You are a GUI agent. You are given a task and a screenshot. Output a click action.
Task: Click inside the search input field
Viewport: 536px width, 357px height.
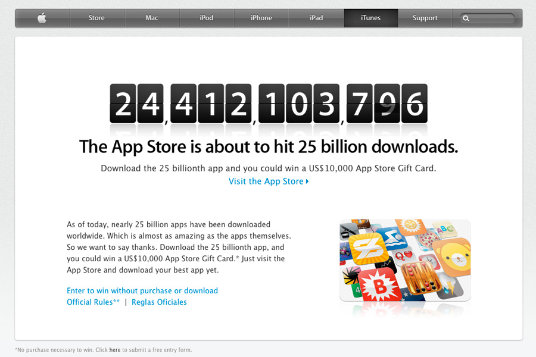488,18
